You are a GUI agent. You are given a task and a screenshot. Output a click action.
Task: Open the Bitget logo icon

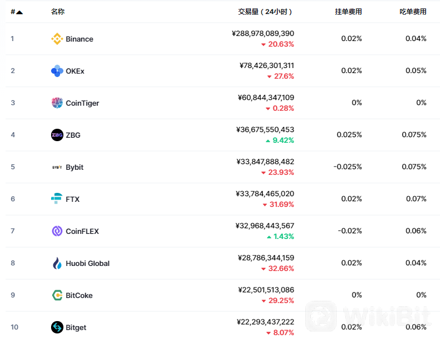tap(57, 327)
